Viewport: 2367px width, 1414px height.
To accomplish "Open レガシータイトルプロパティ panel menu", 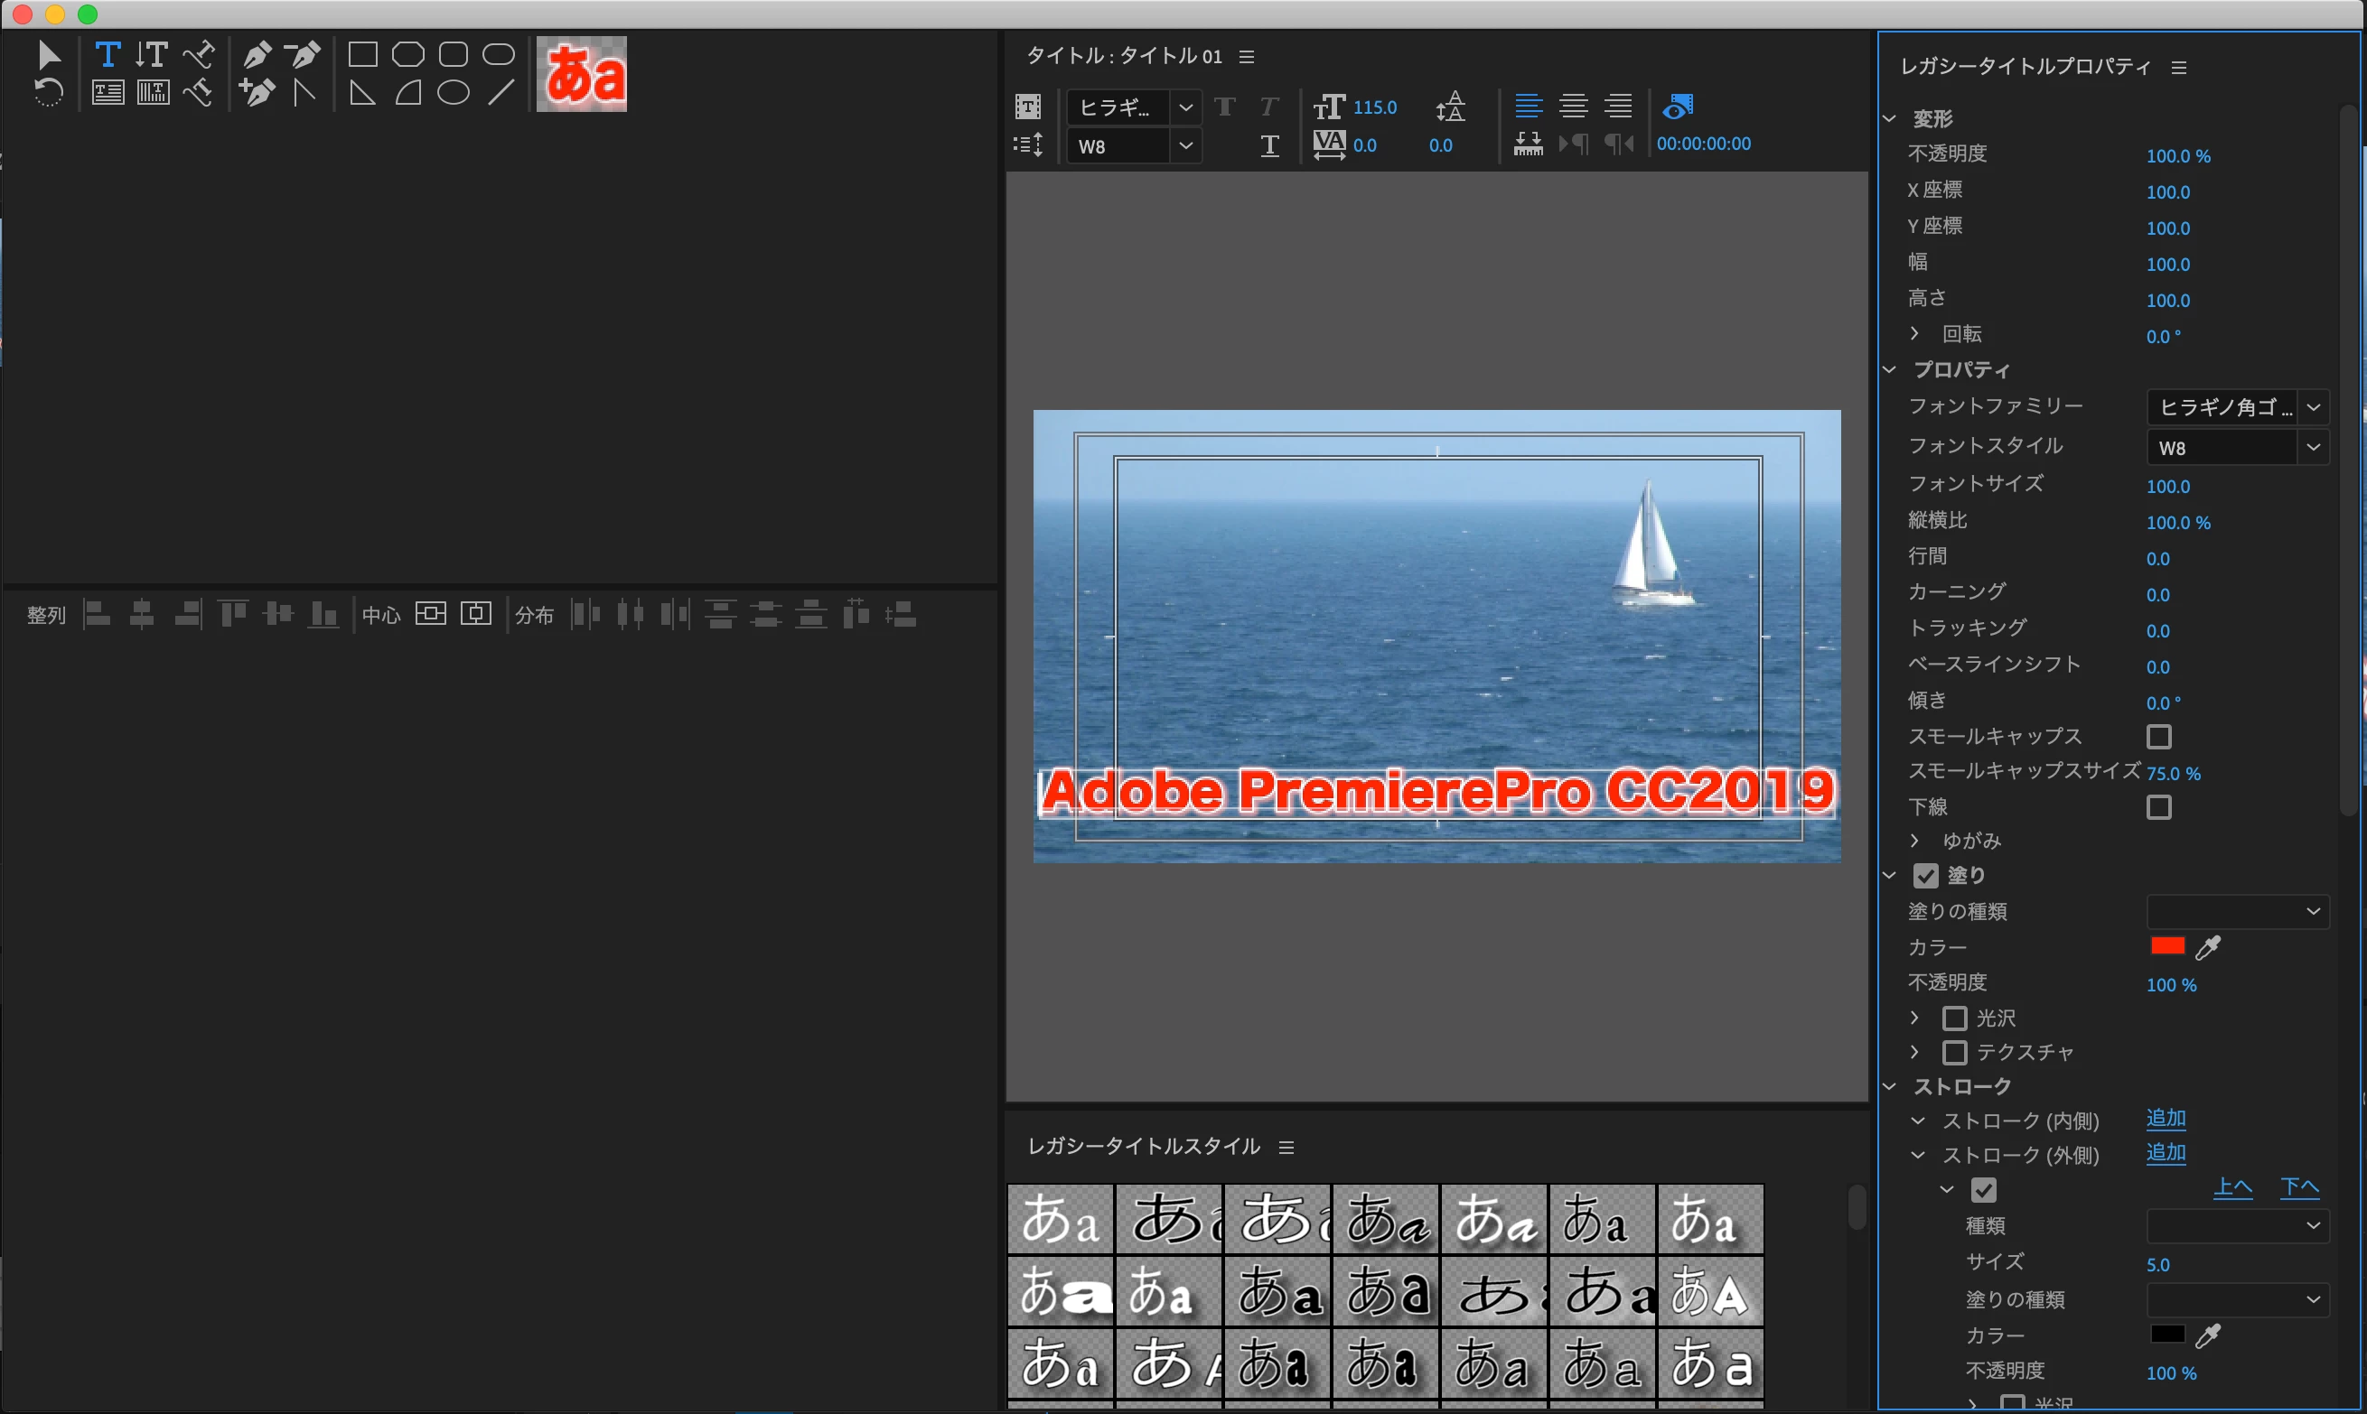I will point(2178,68).
